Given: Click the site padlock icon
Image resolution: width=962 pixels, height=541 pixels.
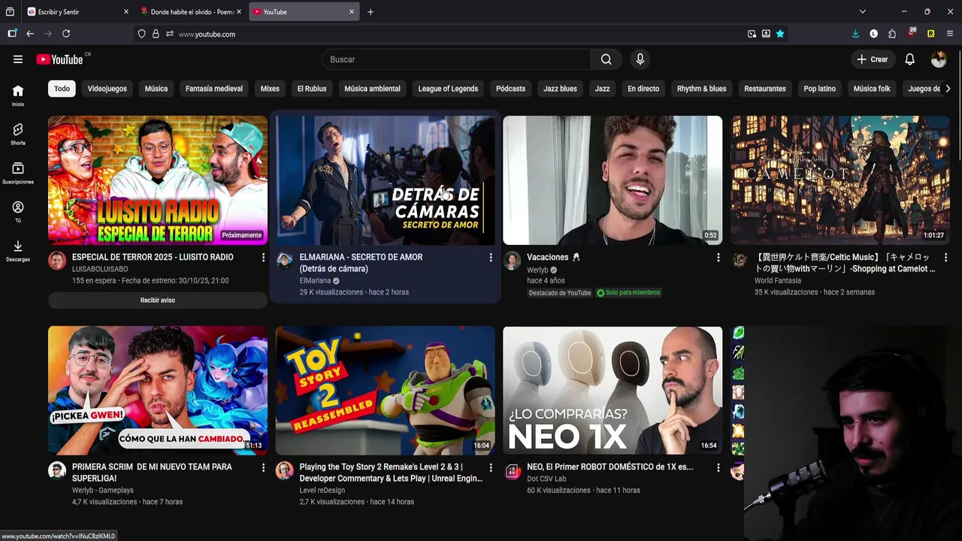Looking at the screenshot, I should tap(156, 34).
